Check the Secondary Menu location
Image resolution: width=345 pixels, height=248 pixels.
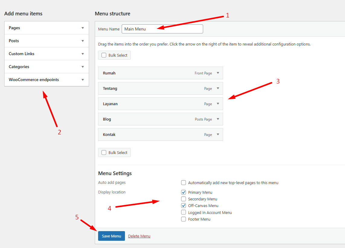[184, 199]
